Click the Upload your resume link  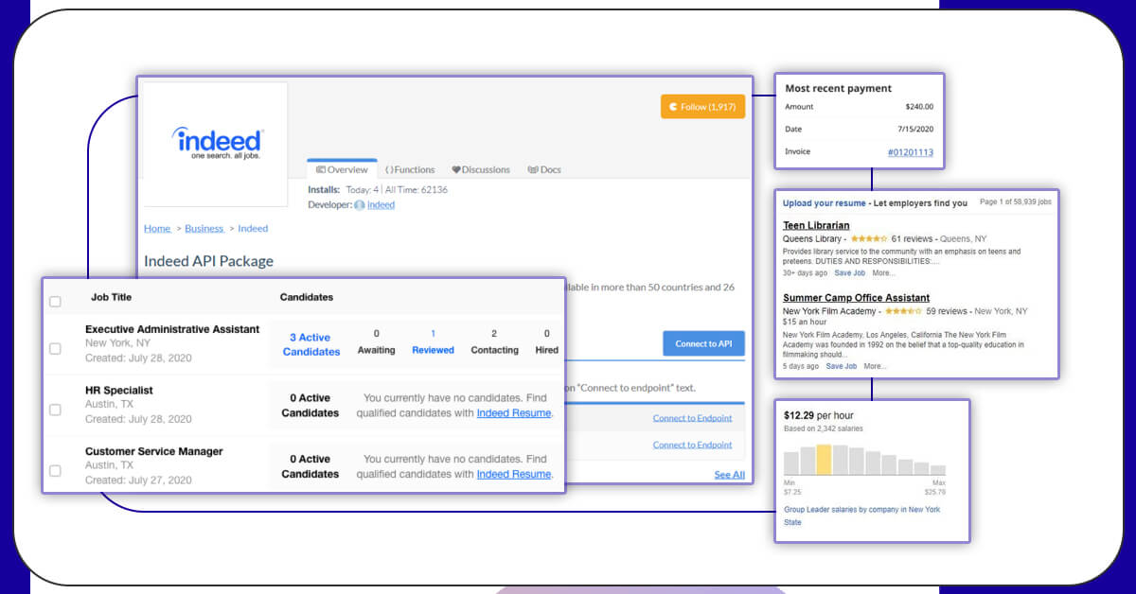point(824,203)
